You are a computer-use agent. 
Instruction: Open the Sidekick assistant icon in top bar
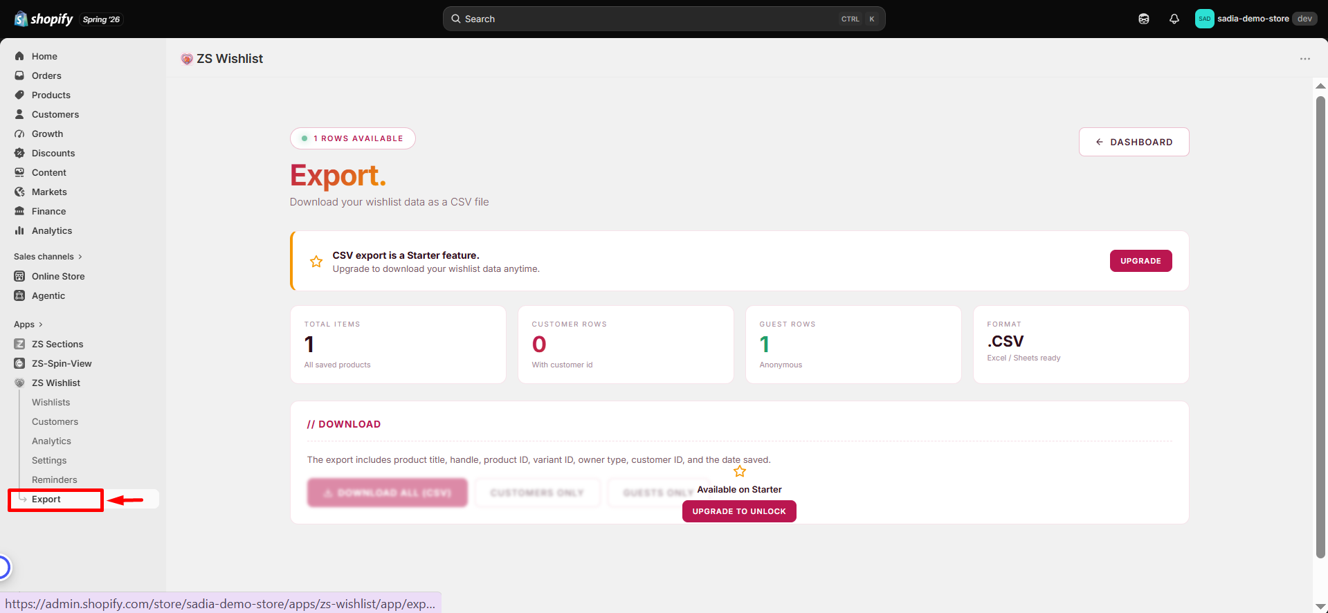click(1144, 19)
